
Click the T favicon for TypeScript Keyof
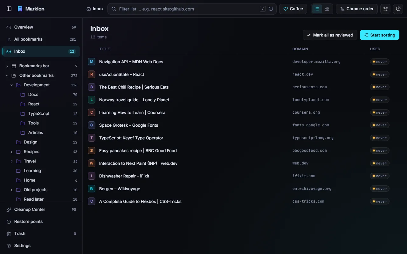click(92, 138)
